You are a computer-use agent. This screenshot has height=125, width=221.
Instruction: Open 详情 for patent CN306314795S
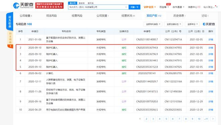point(211,48)
